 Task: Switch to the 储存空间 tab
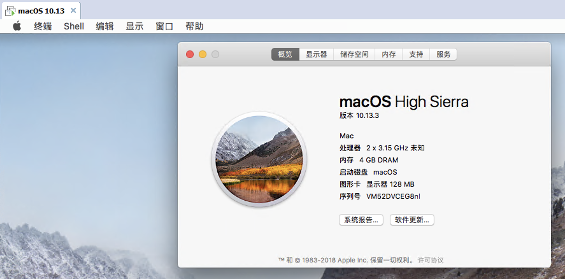click(x=354, y=54)
